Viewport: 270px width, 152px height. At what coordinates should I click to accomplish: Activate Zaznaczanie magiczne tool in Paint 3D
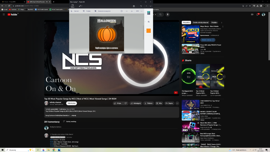point(103,11)
